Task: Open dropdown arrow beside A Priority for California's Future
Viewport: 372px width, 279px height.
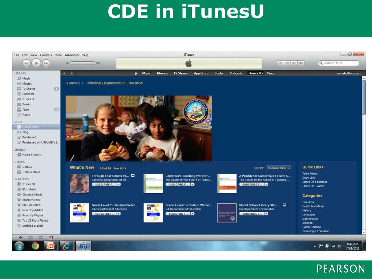Action: (x=266, y=184)
